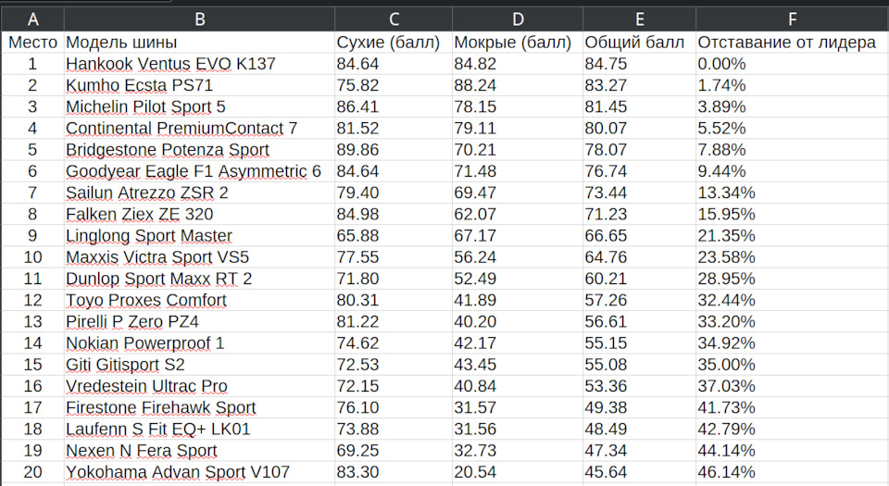Click the 23.58% gap cell

[x=792, y=257]
